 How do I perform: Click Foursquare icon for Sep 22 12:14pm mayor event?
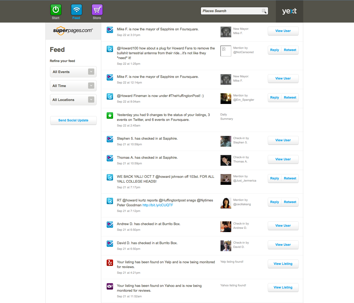tap(110, 77)
